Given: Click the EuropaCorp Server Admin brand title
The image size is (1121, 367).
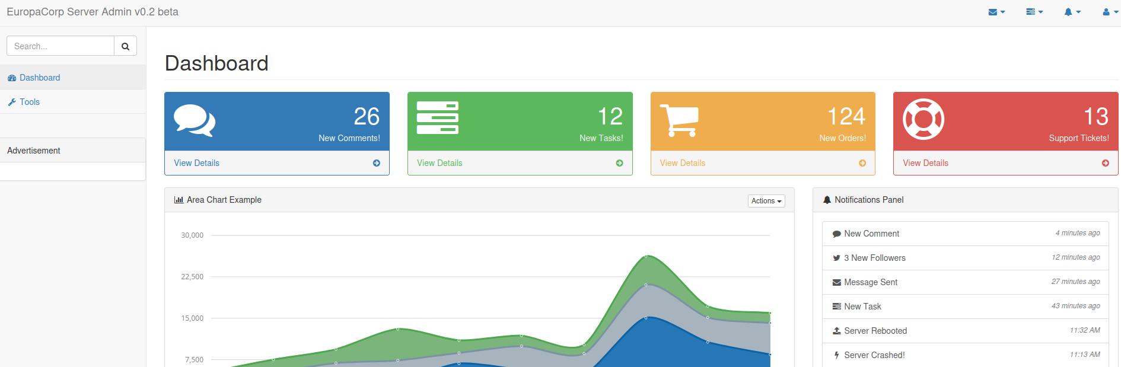Looking at the screenshot, I should 93,12.
